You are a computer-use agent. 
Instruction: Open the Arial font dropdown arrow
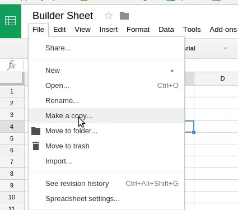tap(225, 49)
